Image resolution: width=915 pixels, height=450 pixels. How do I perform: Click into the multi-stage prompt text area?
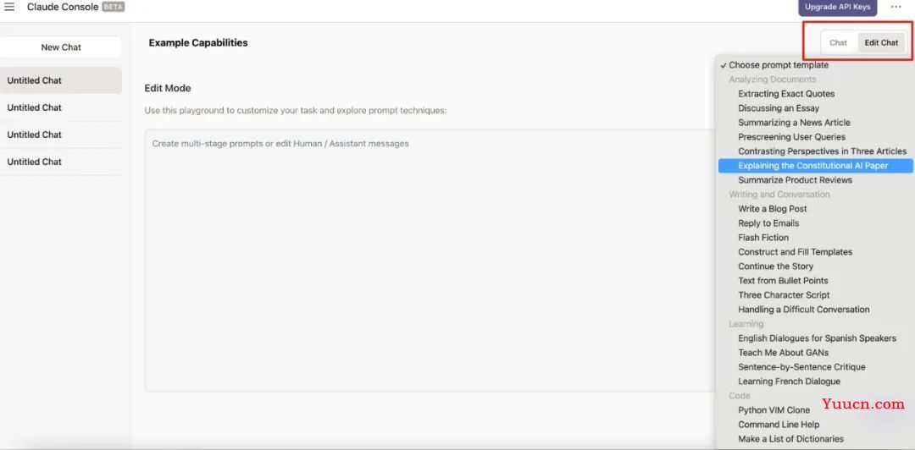(430, 260)
